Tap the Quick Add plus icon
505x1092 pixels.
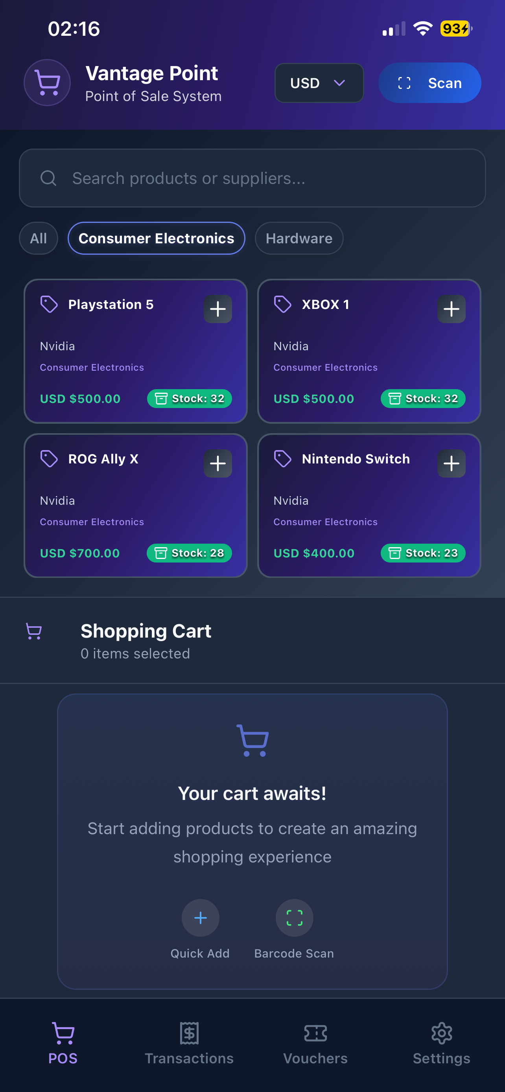[x=200, y=918]
